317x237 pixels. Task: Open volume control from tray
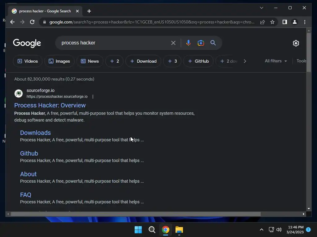(279, 230)
